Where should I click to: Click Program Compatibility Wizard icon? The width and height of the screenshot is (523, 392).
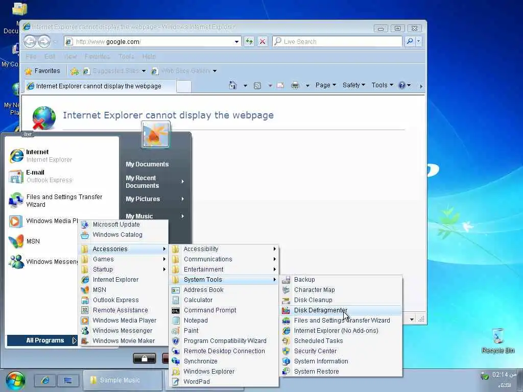tap(176, 340)
